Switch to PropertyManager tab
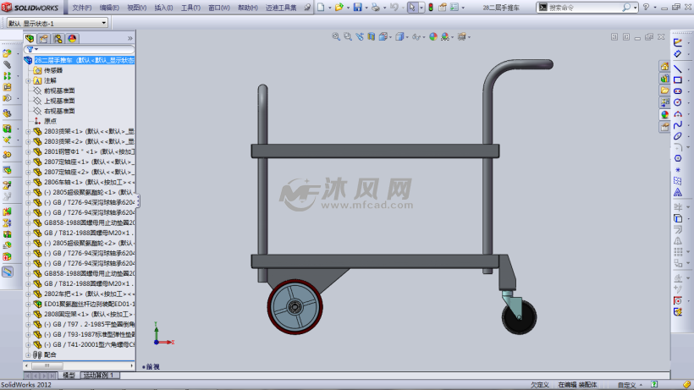 (43, 38)
